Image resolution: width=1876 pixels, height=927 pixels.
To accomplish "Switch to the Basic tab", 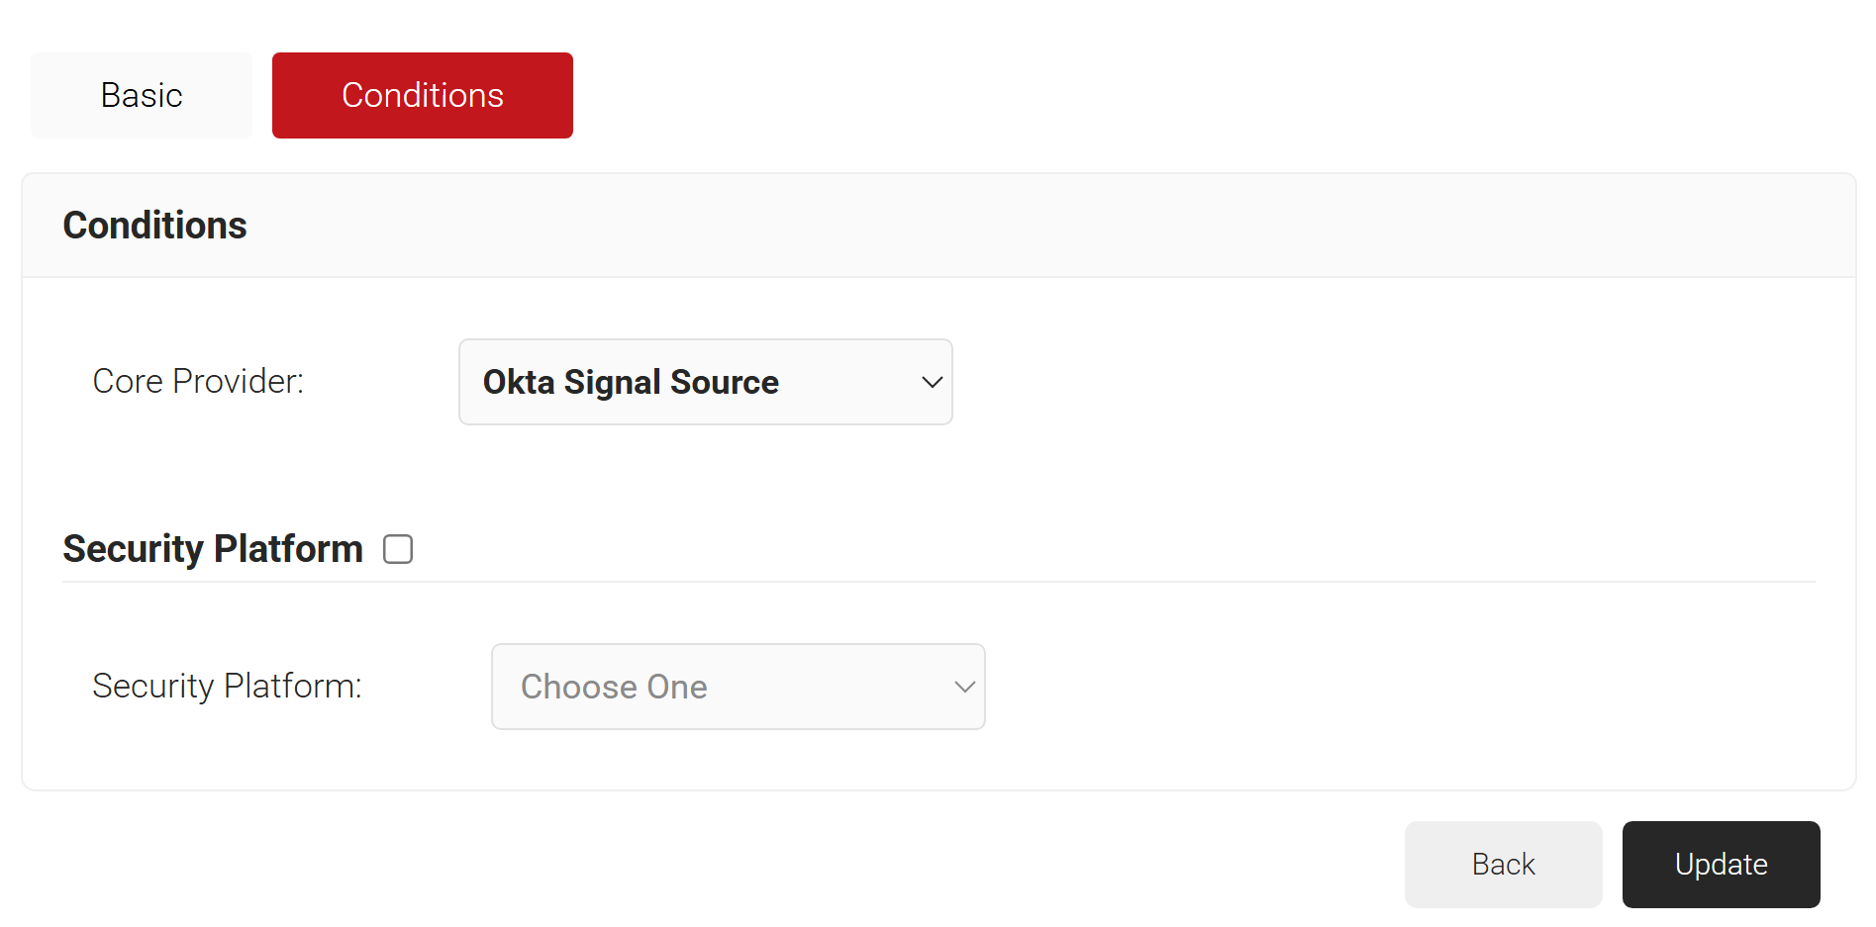I will pos(142,95).
